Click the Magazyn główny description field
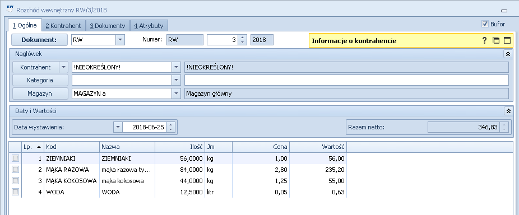 point(346,94)
